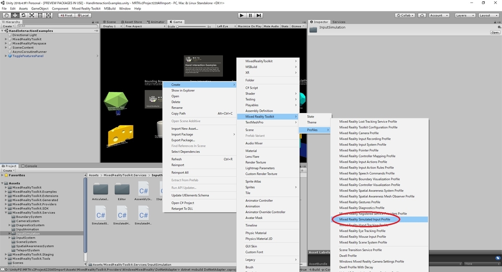Collapse the MixedRealityToolkit.Services folder

coord(6,213)
